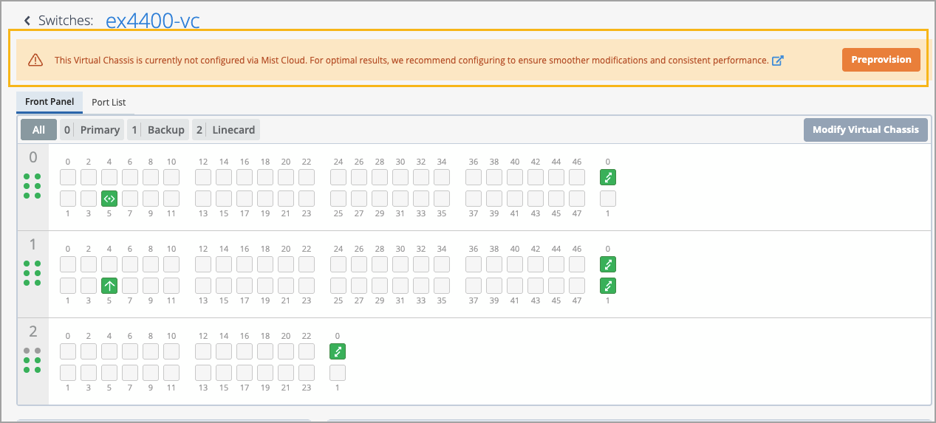This screenshot has height=423, width=936.
Task: Click the status LED dots for member 2
Action: (32, 360)
